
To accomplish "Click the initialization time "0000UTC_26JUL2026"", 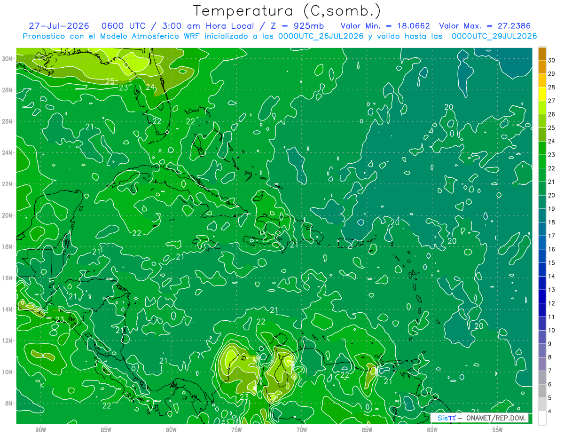I will point(321,36).
